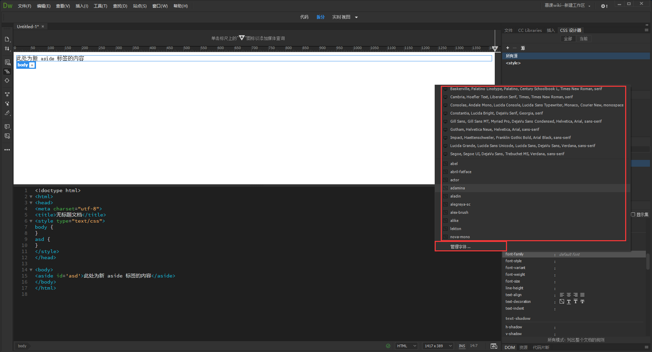Set text-align to justify icon
This screenshot has height=352, width=652.
tap(582, 295)
